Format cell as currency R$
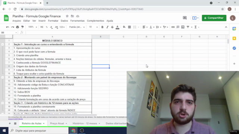 (42, 27)
